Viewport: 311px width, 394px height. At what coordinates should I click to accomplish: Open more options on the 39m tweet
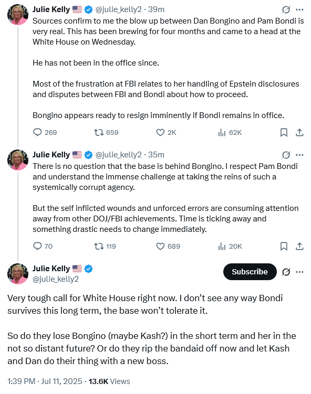[x=299, y=9]
